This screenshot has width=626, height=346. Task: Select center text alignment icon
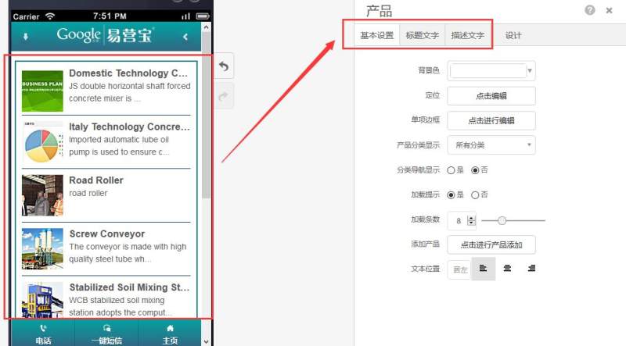[x=507, y=268]
